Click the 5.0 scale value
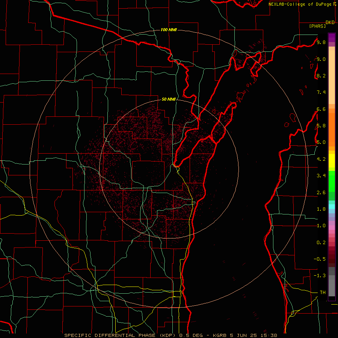 (321, 142)
